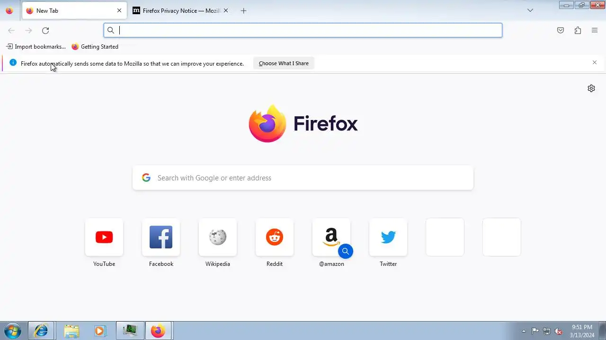Click the second empty shortcut tile
Screen dimensions: 606x340
coord(502,237)
